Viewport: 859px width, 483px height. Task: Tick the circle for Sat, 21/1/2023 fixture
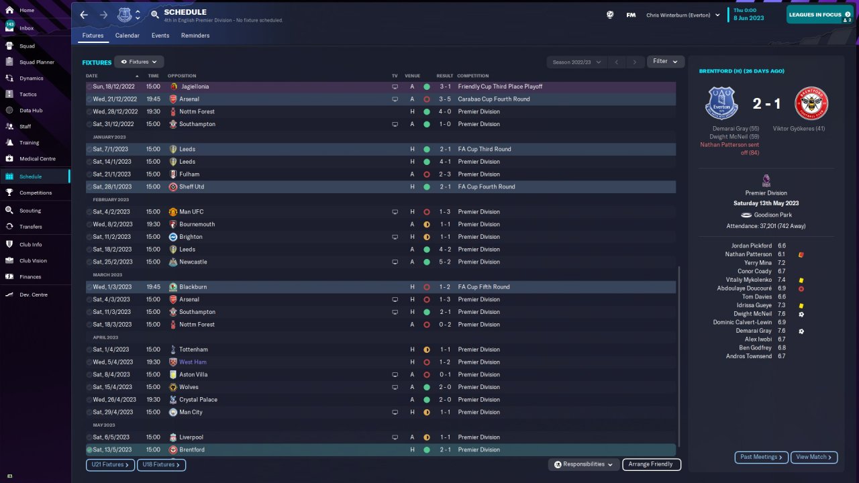[89, 174]
